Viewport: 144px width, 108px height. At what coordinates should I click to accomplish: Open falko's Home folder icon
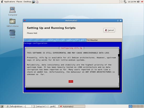pyautogui.click(x=13, y=23)
